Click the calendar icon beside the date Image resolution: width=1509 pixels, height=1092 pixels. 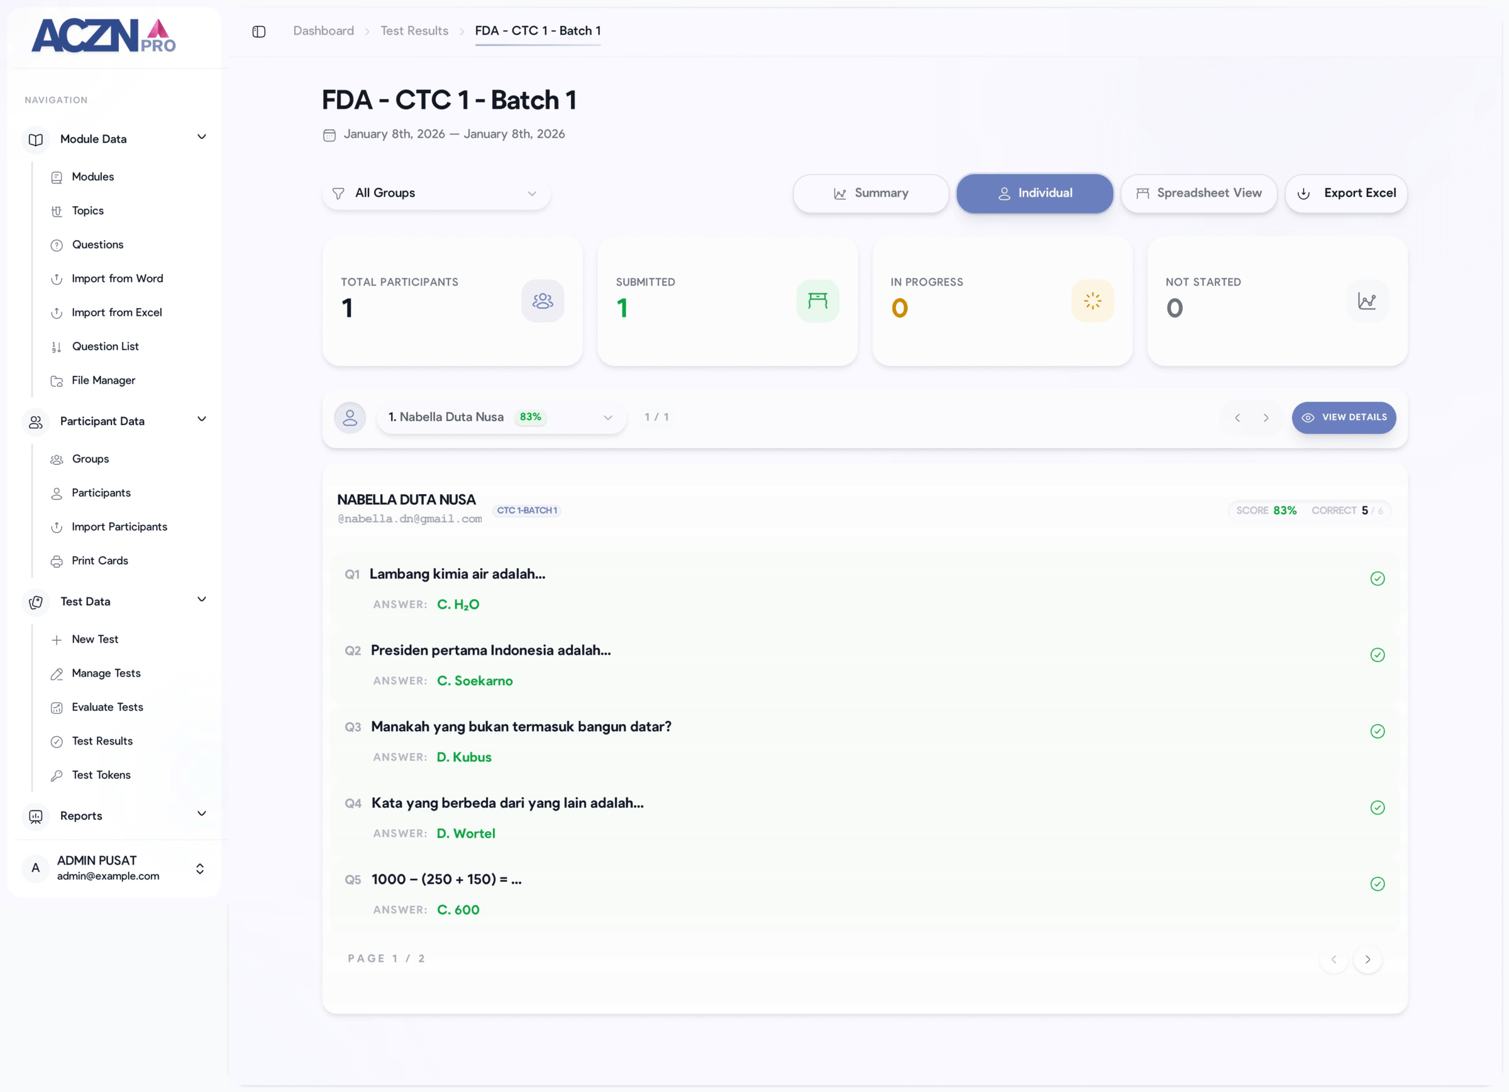(329, 135)
